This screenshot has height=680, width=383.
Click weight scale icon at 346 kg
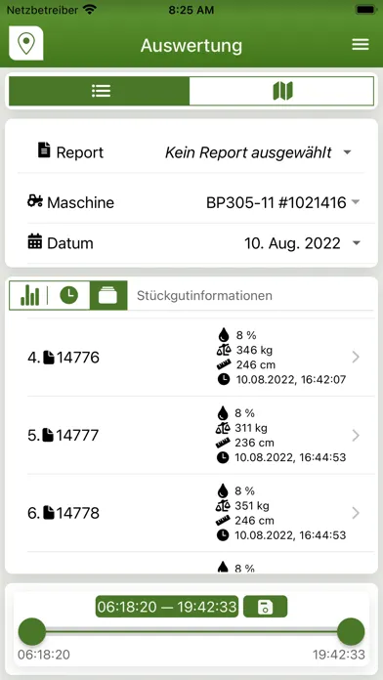click(x=224, y=350)
